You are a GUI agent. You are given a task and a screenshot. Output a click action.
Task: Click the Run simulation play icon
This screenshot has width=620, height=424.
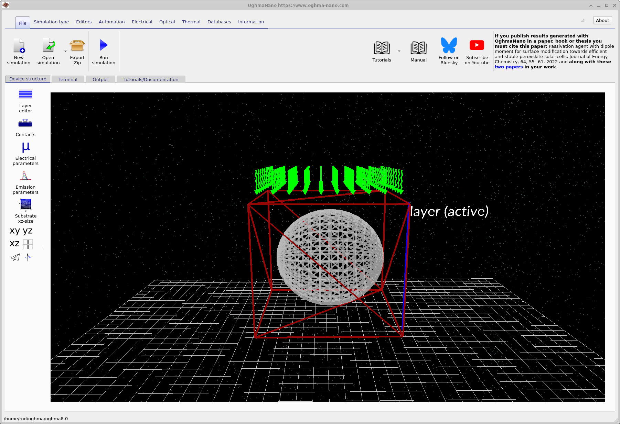click(104, 45)
